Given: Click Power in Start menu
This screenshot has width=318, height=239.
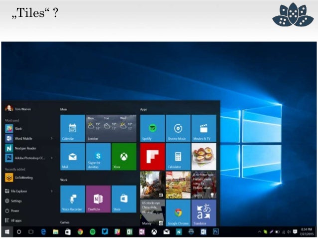Looking at the screenshot, I should point(12,211).
